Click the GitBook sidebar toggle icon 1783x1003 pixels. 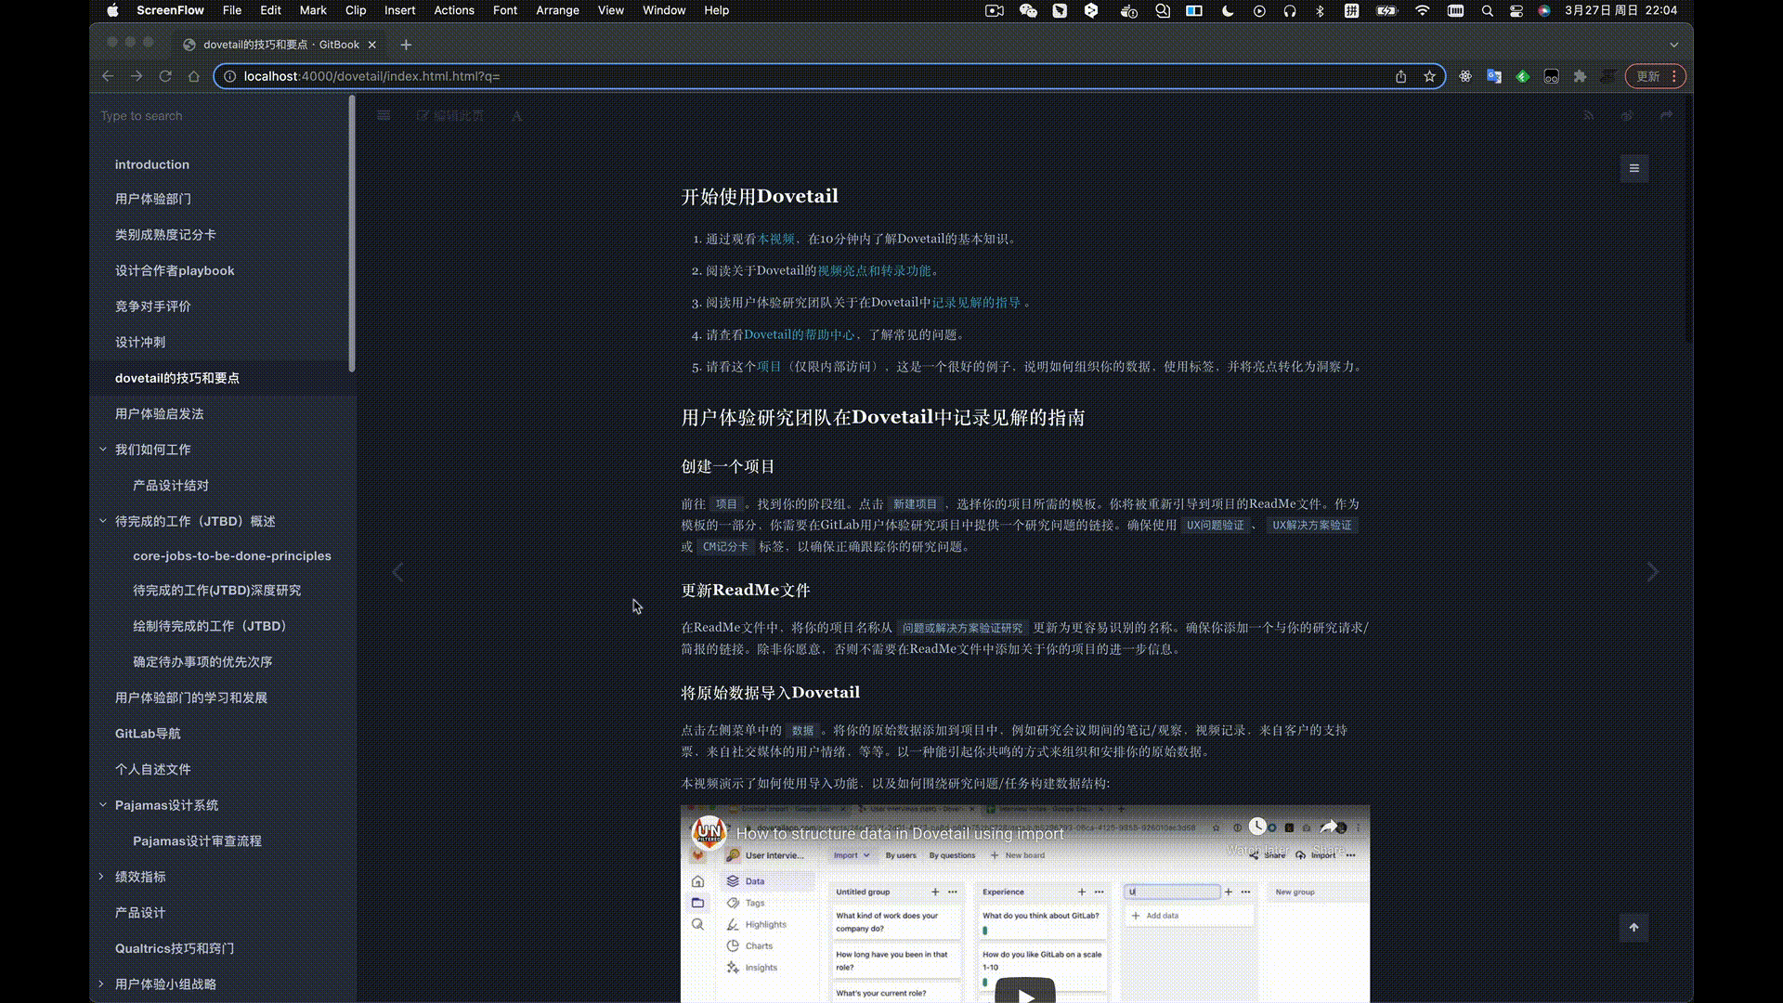pos(384,115)
